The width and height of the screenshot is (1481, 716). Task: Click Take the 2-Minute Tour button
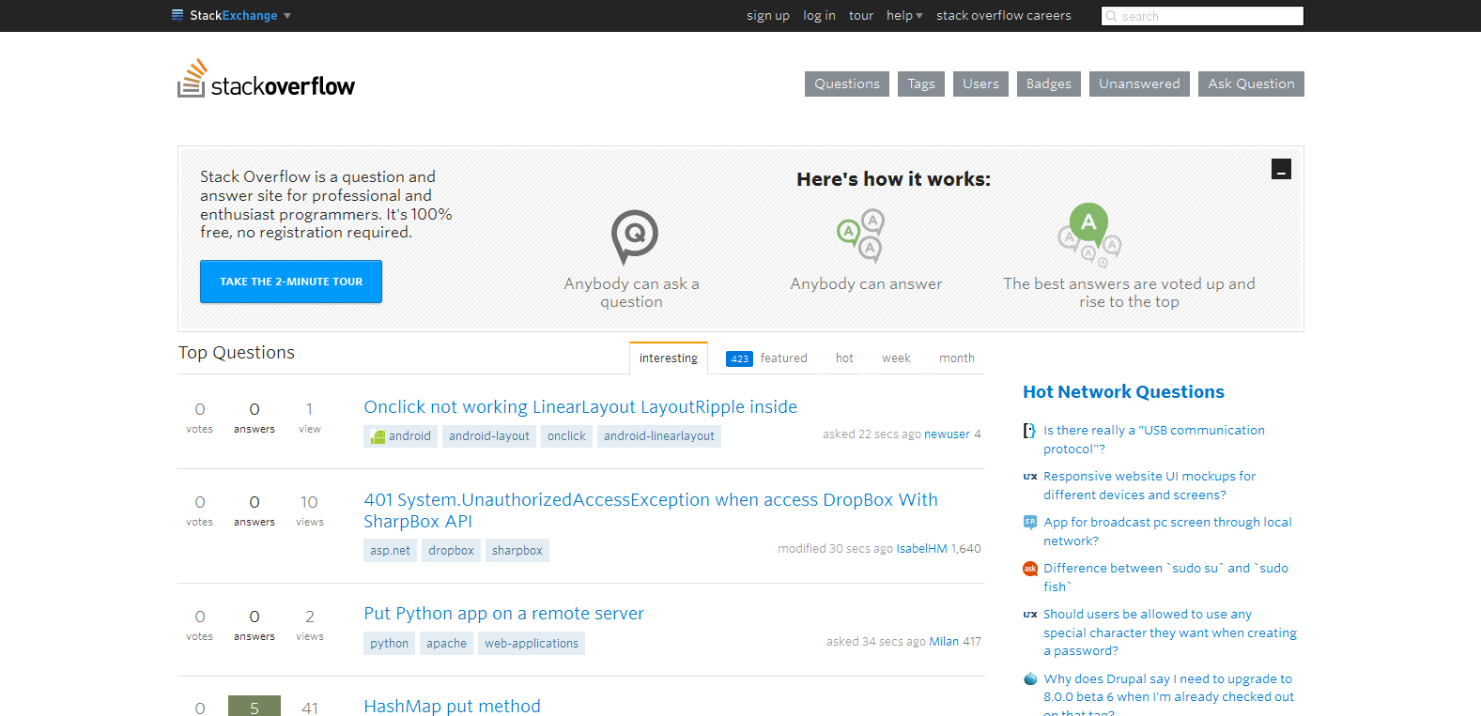(291, 282)
